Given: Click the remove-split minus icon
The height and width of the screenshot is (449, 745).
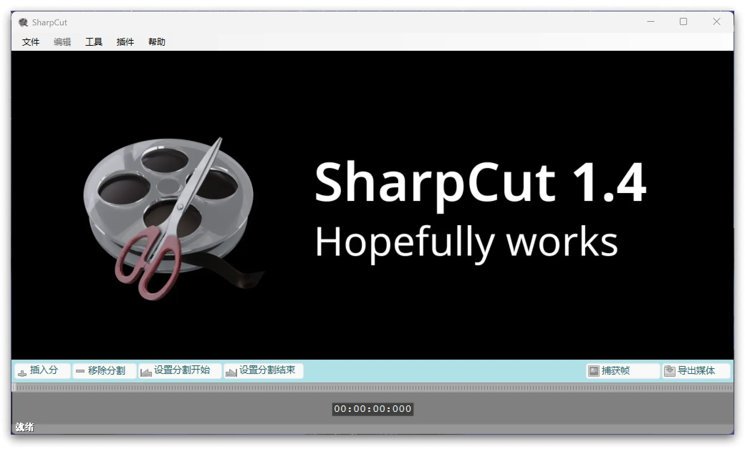Looking at the screenshot, I should pyautogui.click(x=80, y=371).
